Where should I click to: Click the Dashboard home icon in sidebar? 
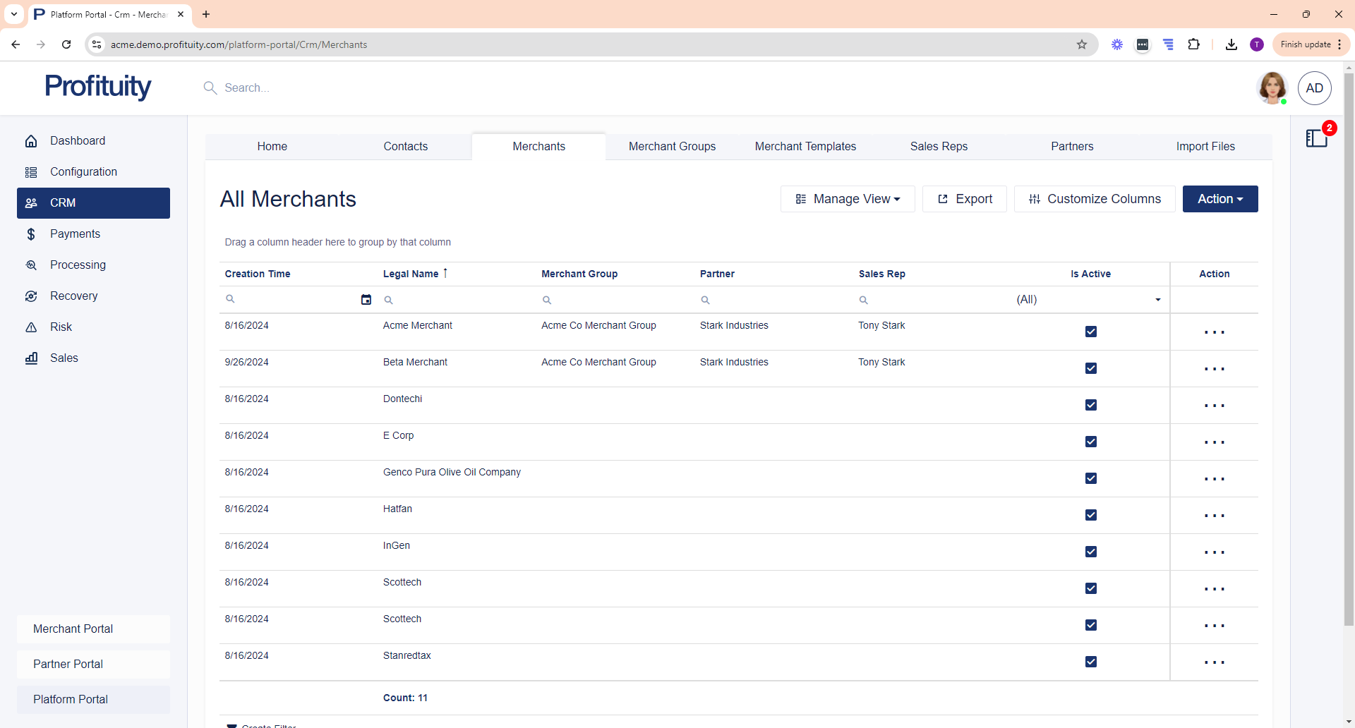coord(31,141)
